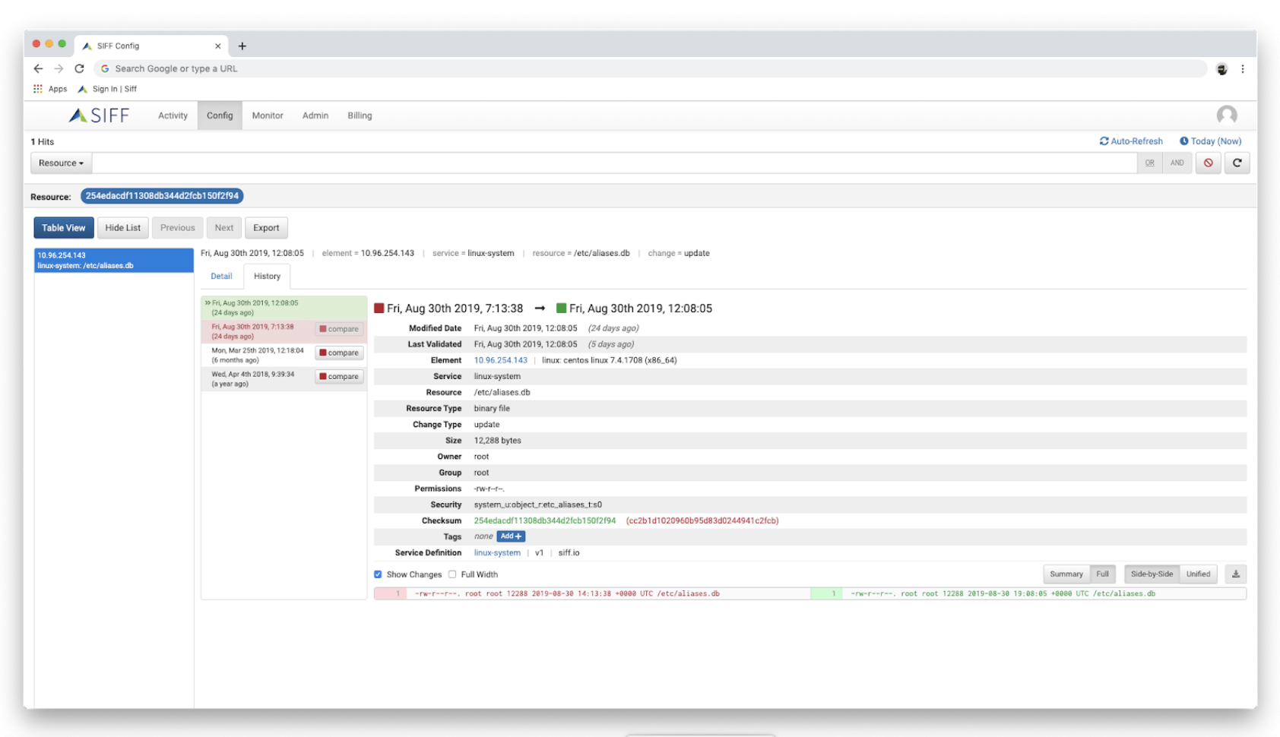Image resolution: width=1280 pixels, height=737 pixels.
Task: Click compare for Mar 25th 2019 entry
Action: coord(339,353)
